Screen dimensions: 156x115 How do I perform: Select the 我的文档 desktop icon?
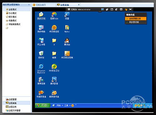pos(41,16)
